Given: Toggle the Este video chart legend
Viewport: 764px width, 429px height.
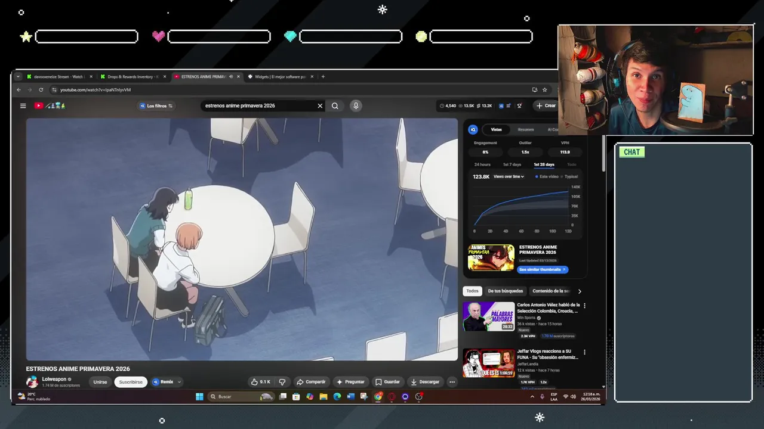Looking at the screenshot, I should 547,176.
